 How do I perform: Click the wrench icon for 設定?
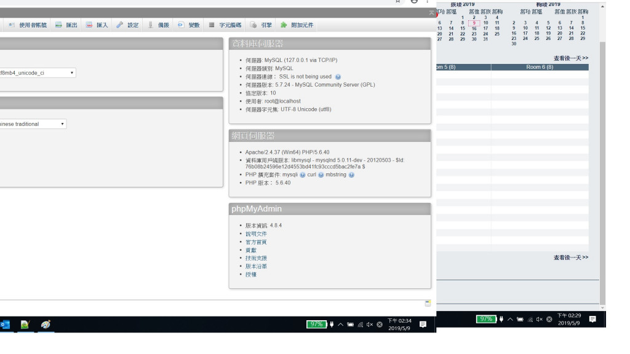[x=120, y=25]
